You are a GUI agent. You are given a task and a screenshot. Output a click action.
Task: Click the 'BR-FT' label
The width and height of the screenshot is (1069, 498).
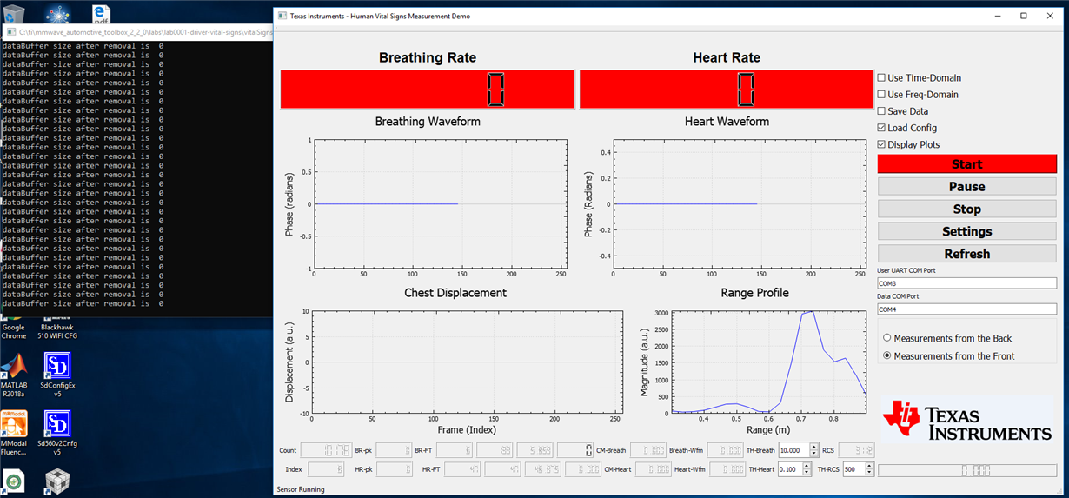[x=423, y=450]
